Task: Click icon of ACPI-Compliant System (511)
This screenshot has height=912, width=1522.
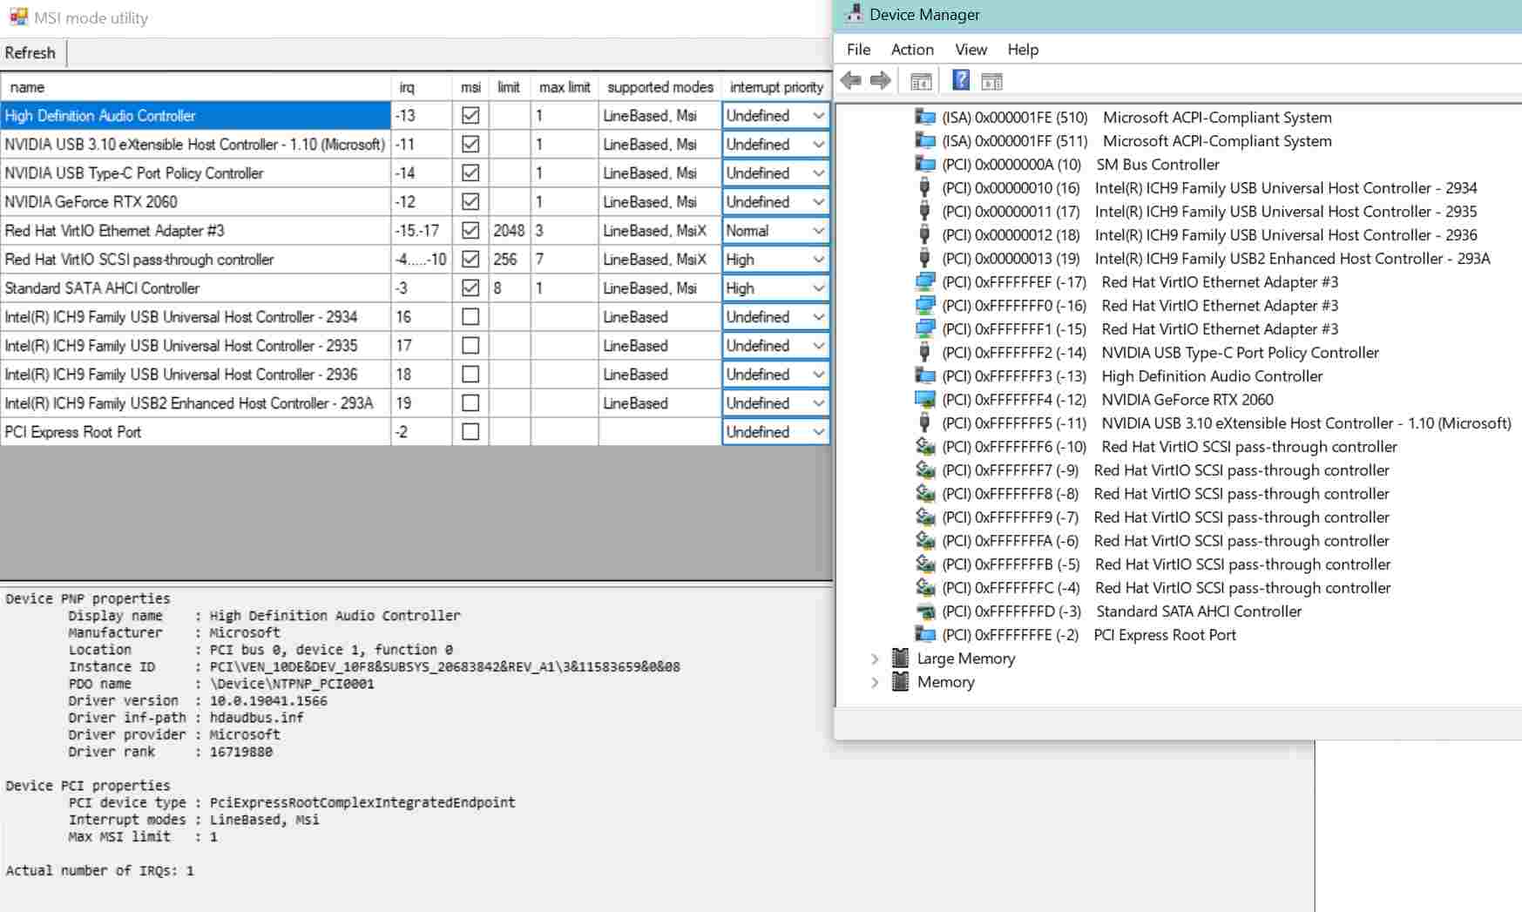Action: (925, 140)
